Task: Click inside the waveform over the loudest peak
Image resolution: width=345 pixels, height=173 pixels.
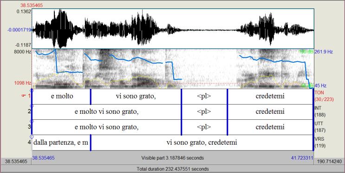Action: coord(60,29)
